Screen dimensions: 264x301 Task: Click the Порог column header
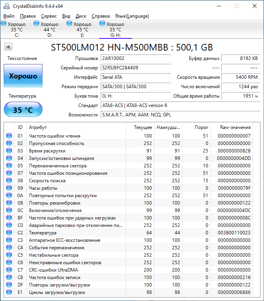pos(196,127)
